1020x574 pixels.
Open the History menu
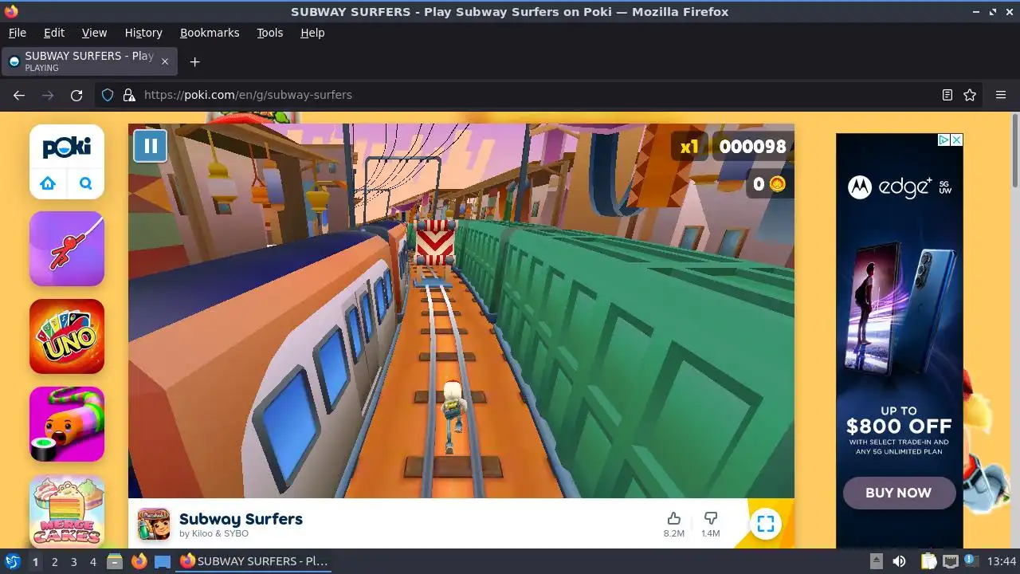(143, 33)
